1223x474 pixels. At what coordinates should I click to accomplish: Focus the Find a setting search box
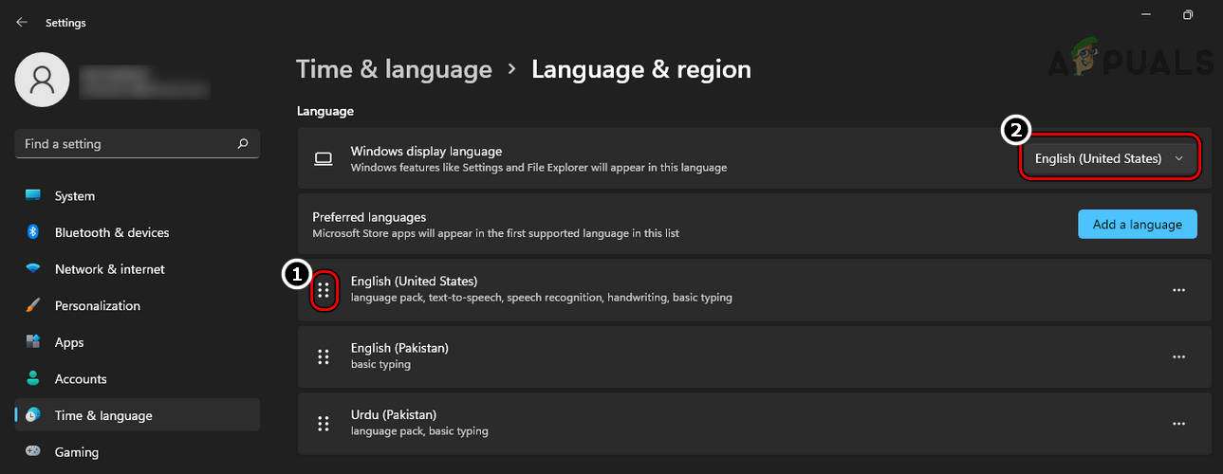tap(123, 144)
